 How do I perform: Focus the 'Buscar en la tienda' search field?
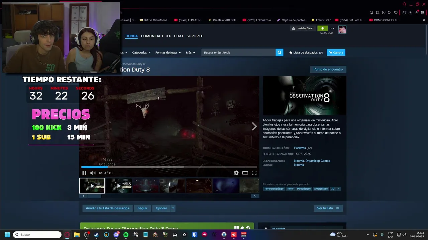pos(238,52)
